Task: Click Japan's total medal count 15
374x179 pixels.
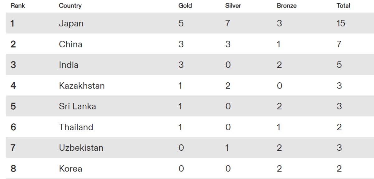Action: click(341, 23)
